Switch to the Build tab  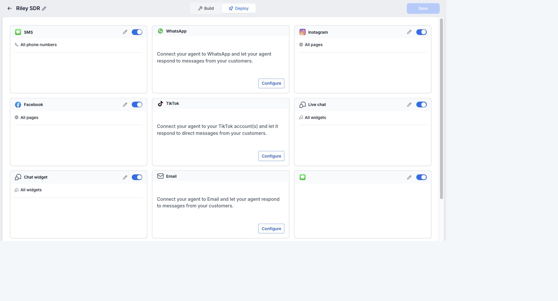(x=206, y=8)
